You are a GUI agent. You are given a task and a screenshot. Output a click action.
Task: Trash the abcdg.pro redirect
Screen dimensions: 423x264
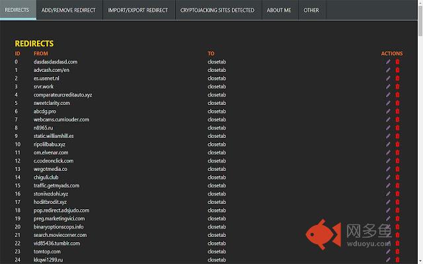(x=397, y=112)
